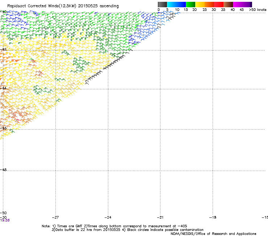268x236 pixels.
Task: Select the green 15-20 knots legend segment
Action: click(x=190, y=4)
